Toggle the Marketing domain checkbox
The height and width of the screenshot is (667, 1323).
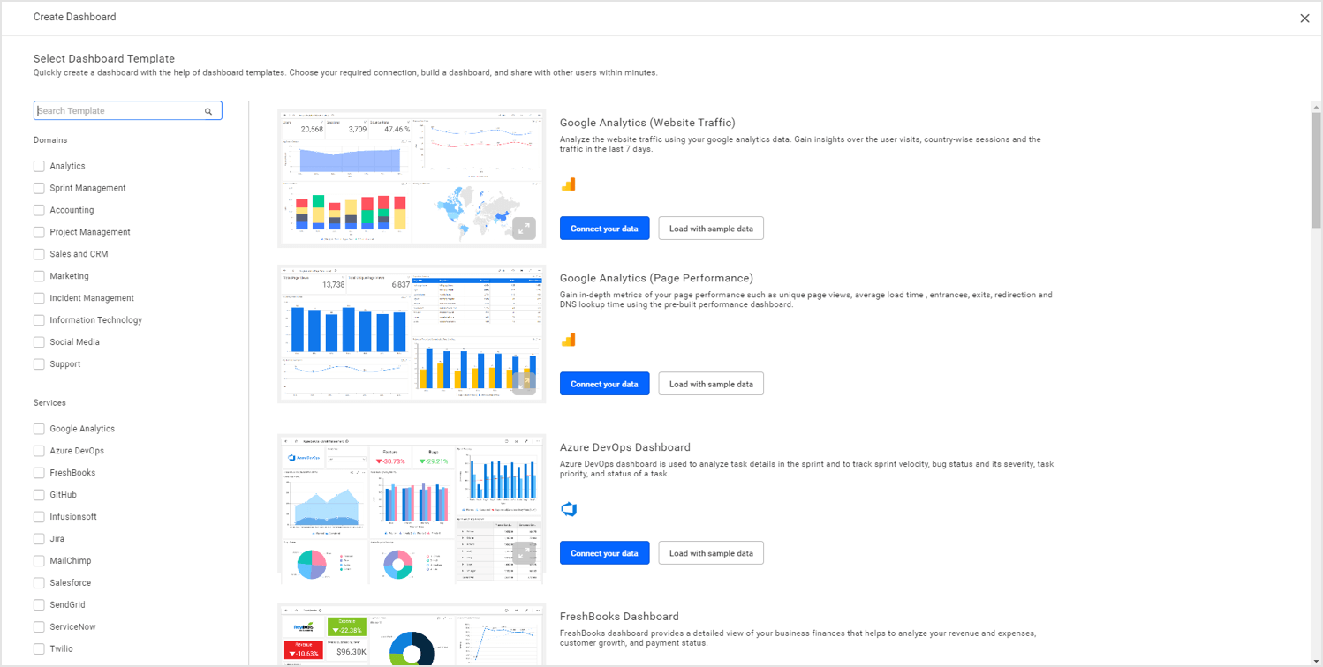(39, 276)
